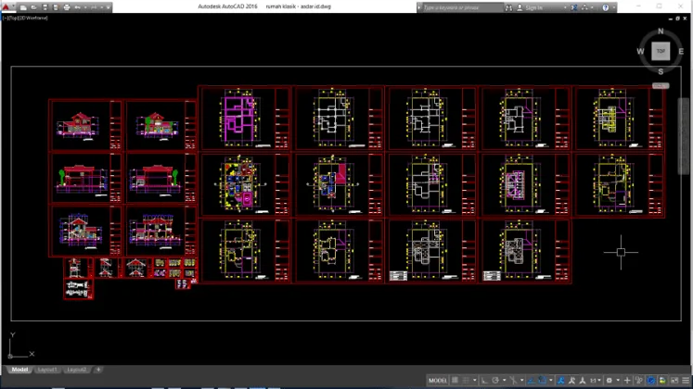Click the New drawing icon

(23, 7)
